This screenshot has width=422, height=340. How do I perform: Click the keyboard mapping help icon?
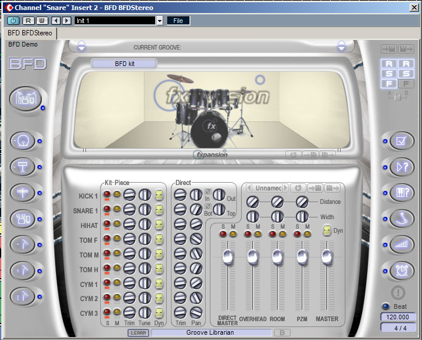[x=401, y=193]
